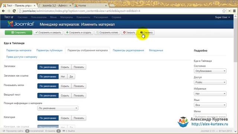The image size is (238, 134).
Task: Set Заголовок to Показать
Action: pyautogui.click(x=78, y=67)
